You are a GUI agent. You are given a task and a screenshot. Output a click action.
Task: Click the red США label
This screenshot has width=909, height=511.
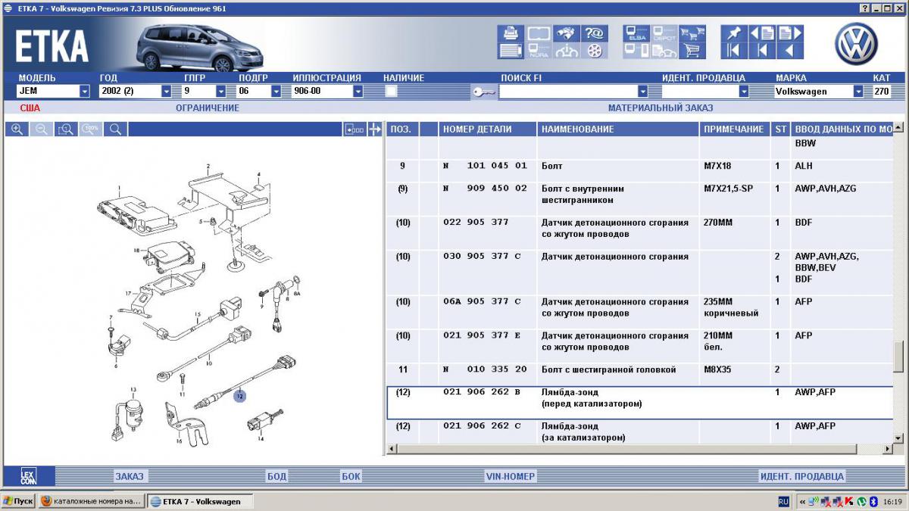point(30,108)
